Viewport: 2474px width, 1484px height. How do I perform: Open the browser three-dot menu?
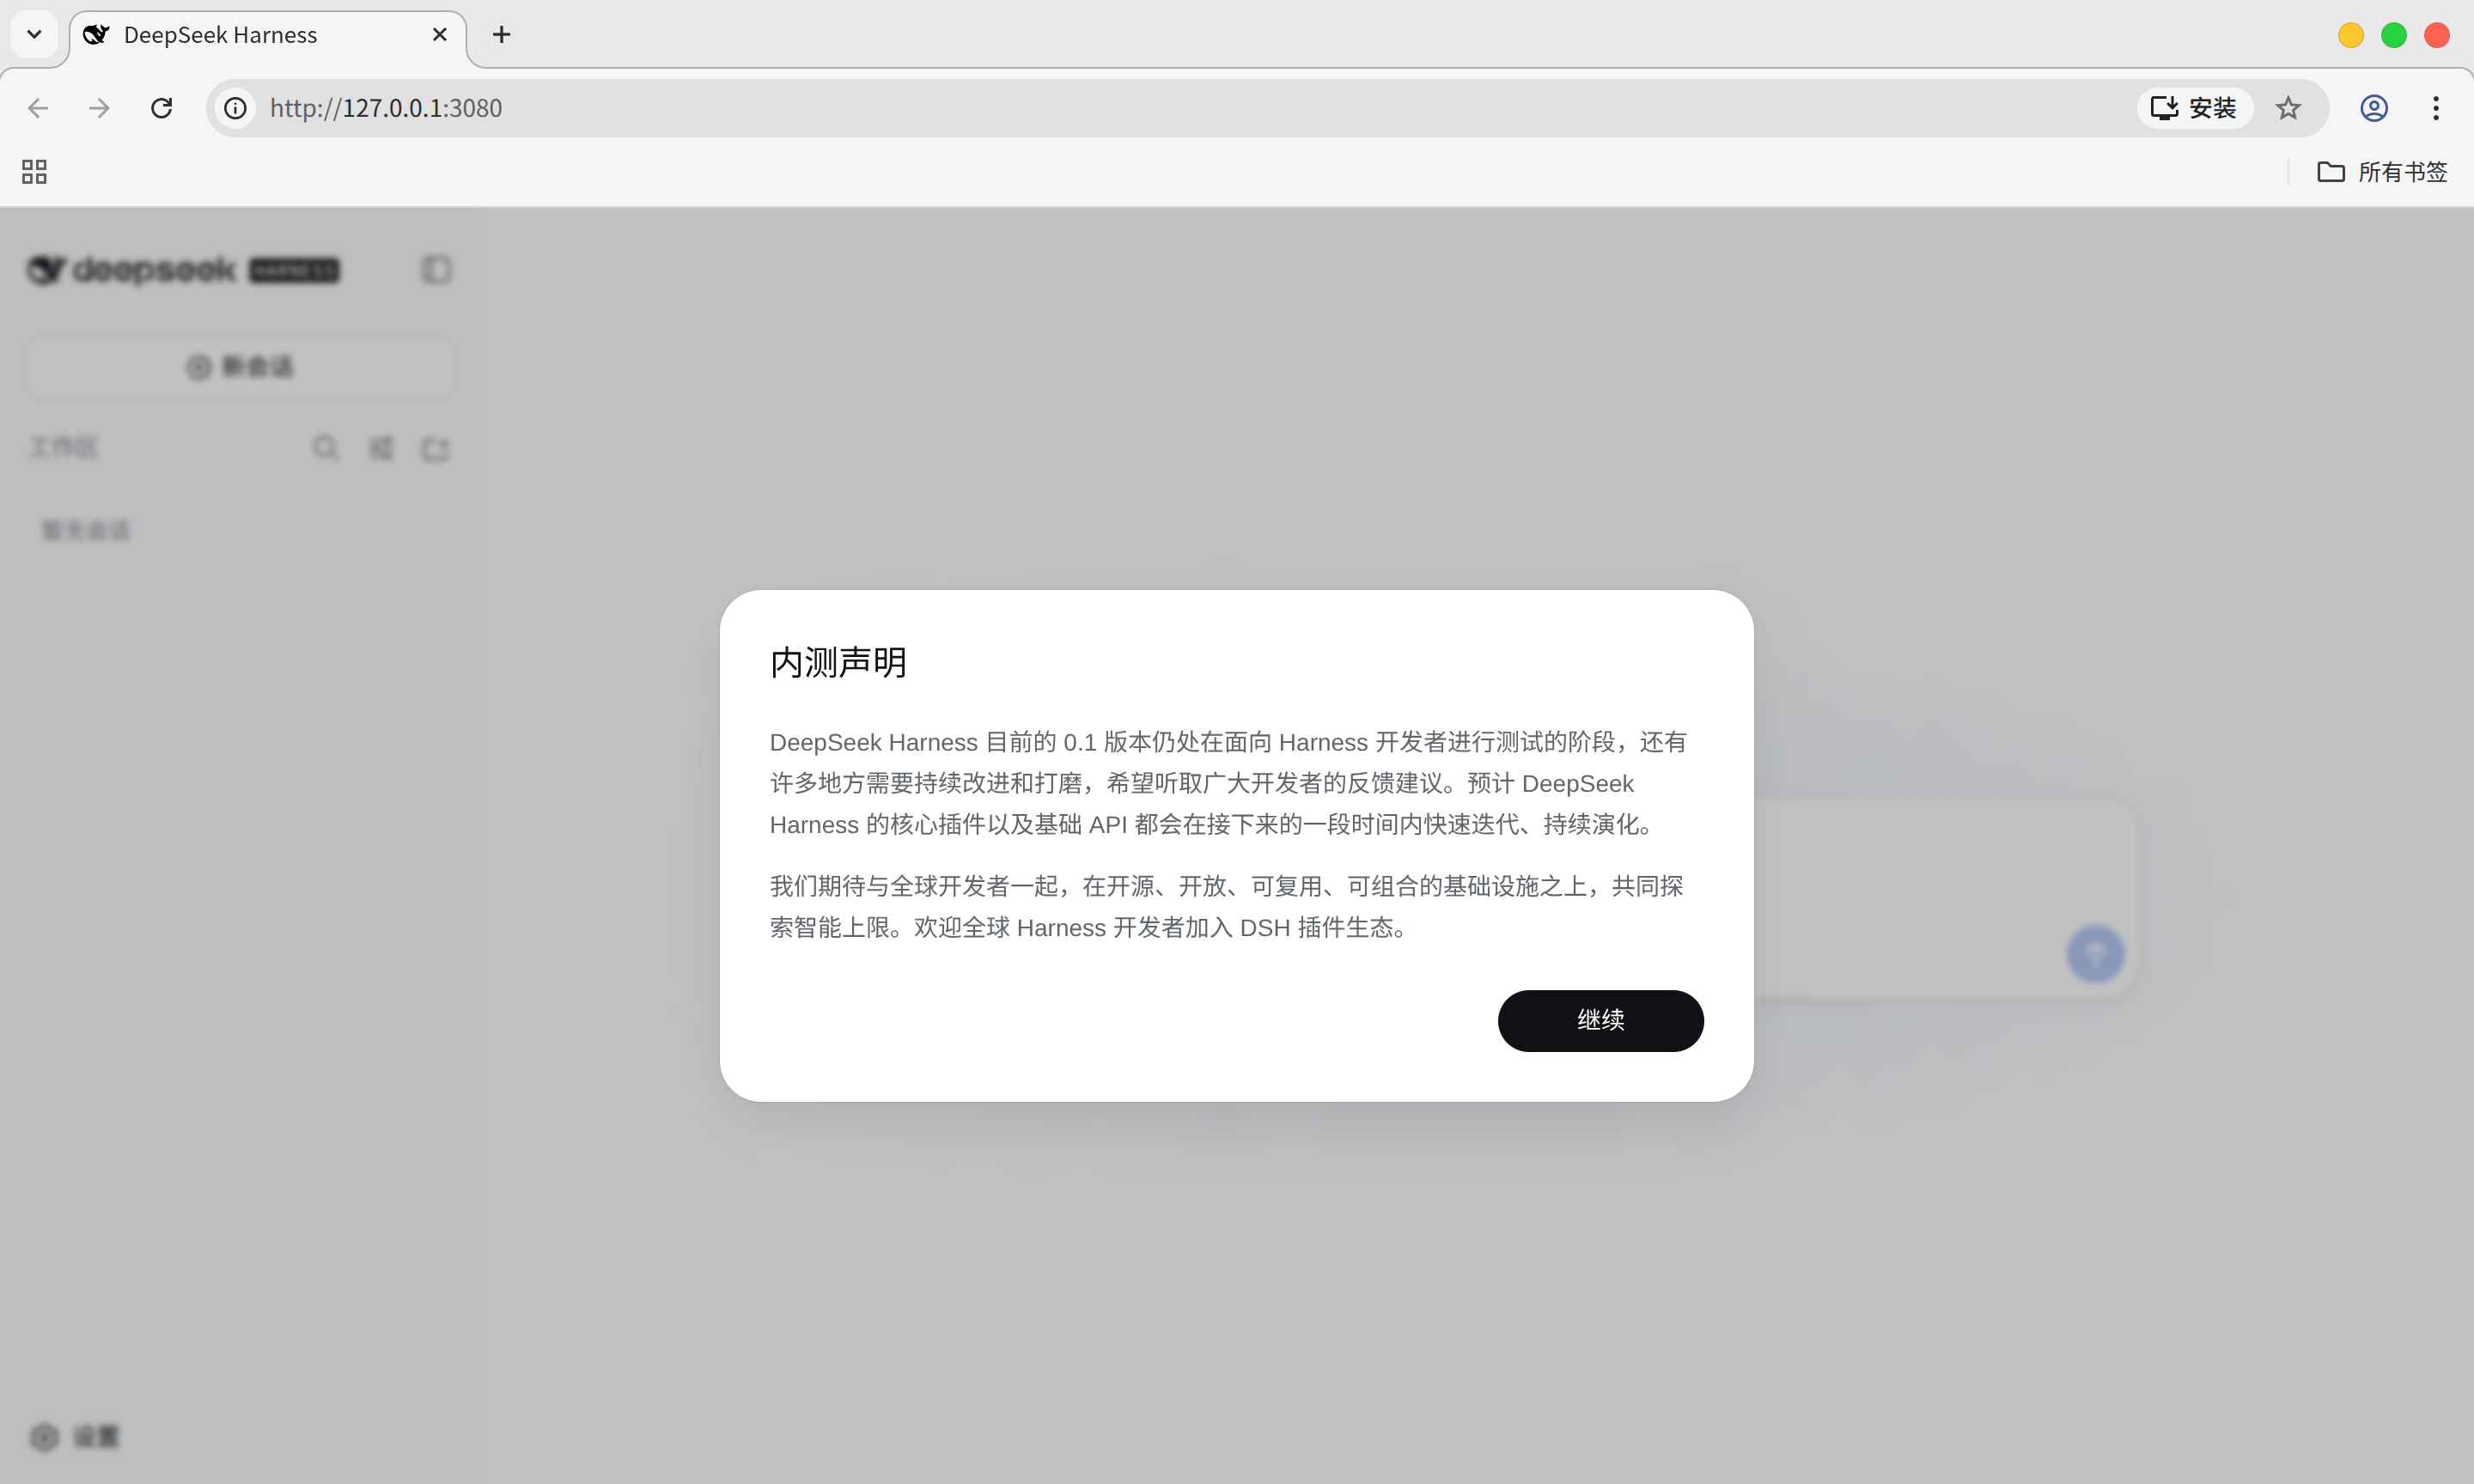coord(2436,108)
